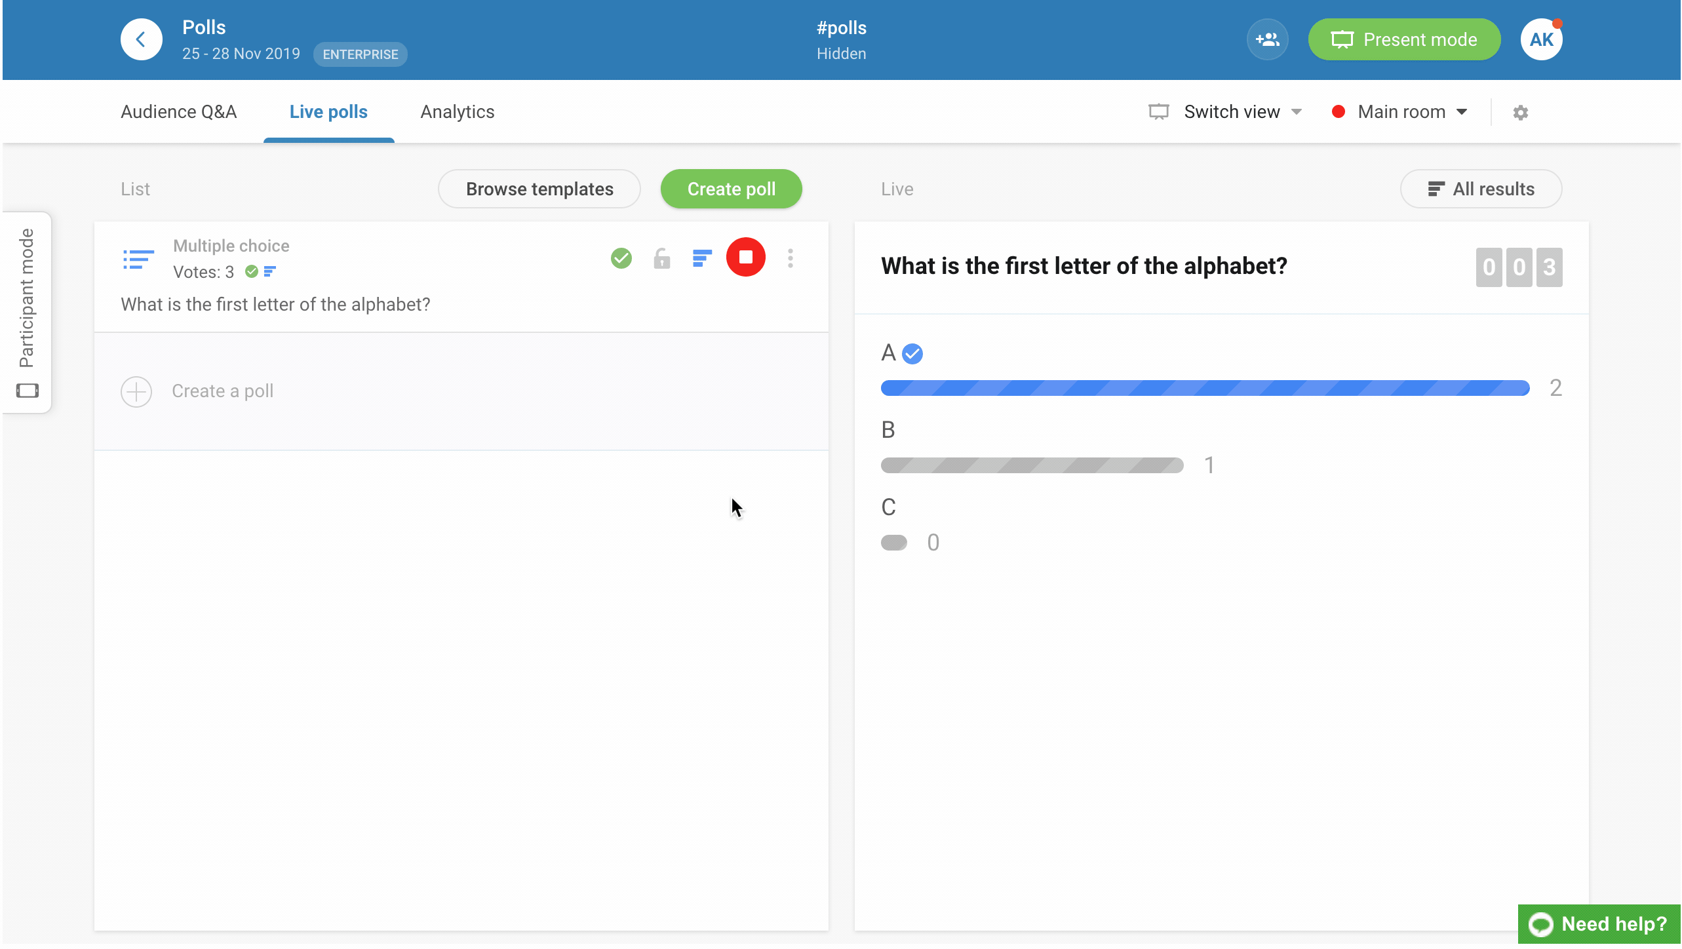Click the Polls event title
The height and width of the screenshot is (949, 1682).
pyautogui.click(x=204, y=28)
